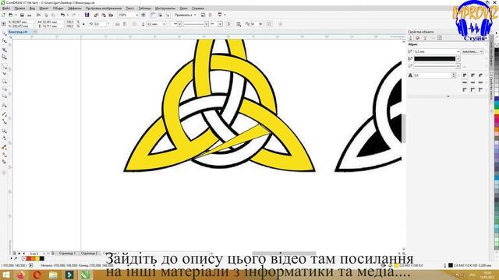Click the Cut icon in toolbar
The image size is (499, 280).
coord(38,15)
